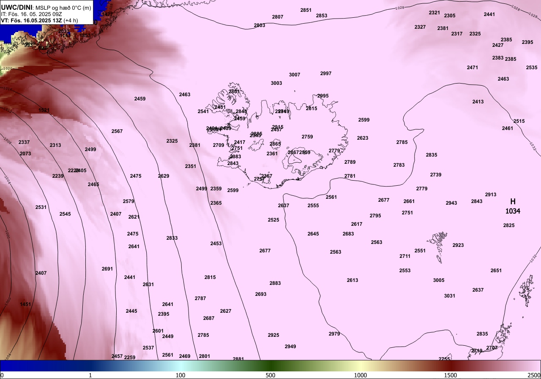Click the height value 2453

pyautogui.click(x=216, y=244)
